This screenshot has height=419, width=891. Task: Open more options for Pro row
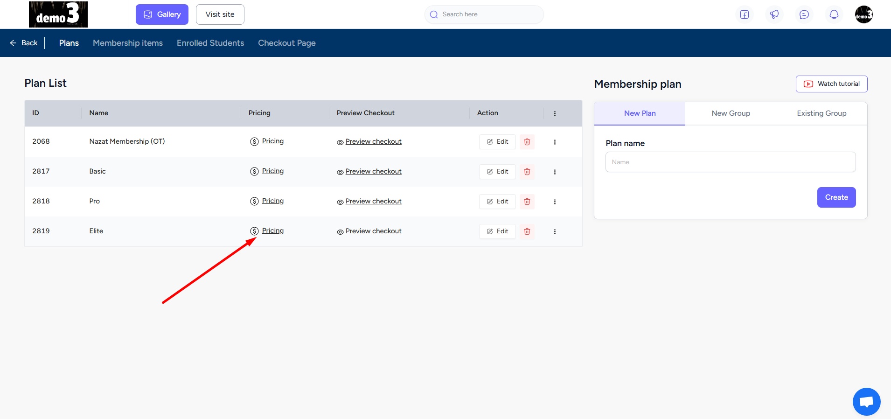555,202
